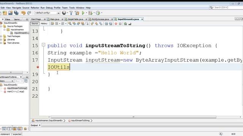This screenshot has width=243, height=136.
Task: Expand the Test Packages tree node
Action: [x=1, y=36]
